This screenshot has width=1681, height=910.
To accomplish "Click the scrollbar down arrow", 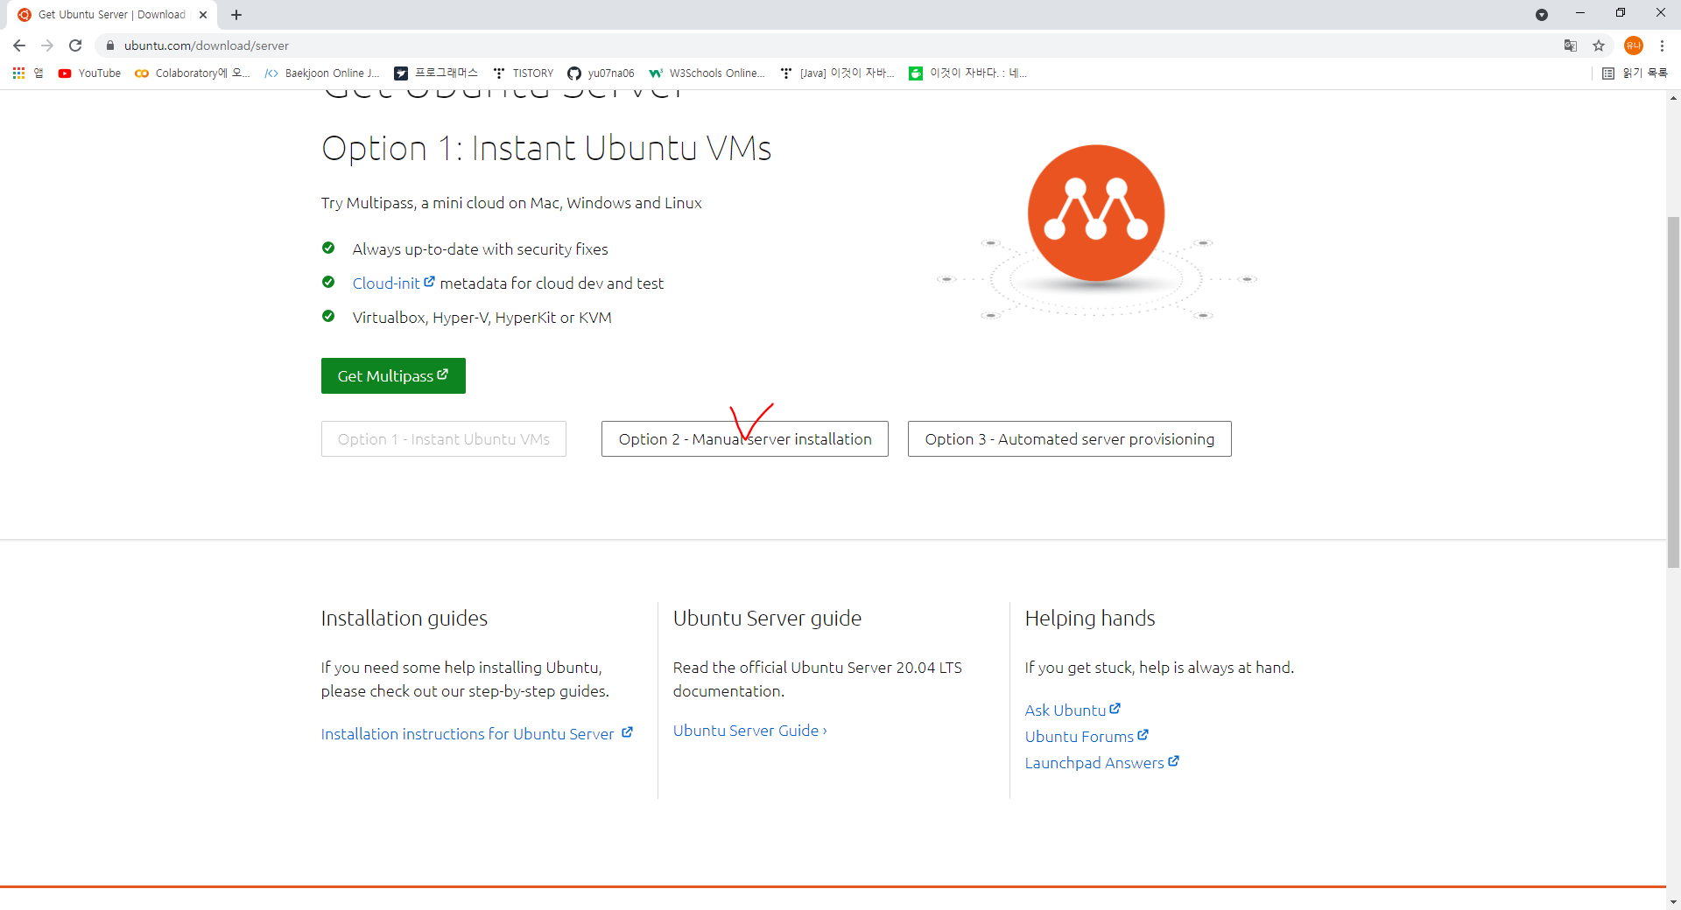I will click(x=1673, y=902).
